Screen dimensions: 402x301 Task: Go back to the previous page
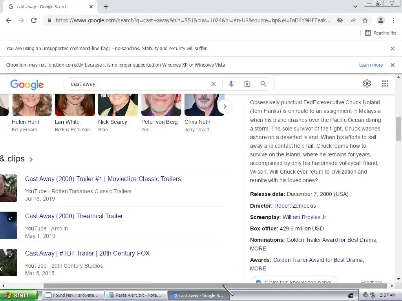(9, 20)
